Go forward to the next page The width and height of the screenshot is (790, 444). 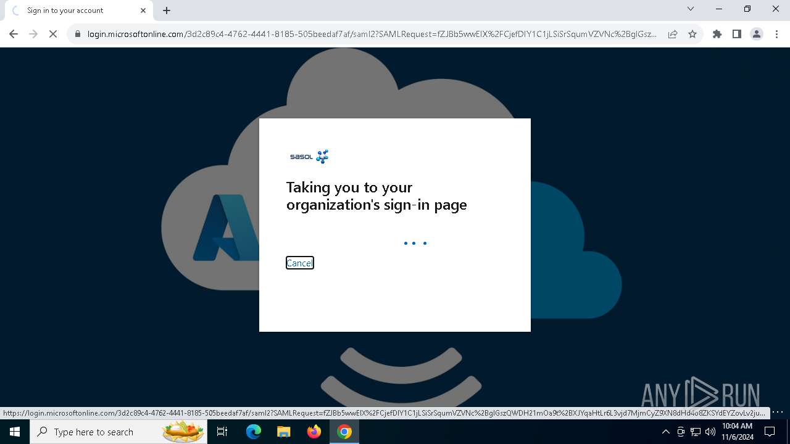(33, 34)
